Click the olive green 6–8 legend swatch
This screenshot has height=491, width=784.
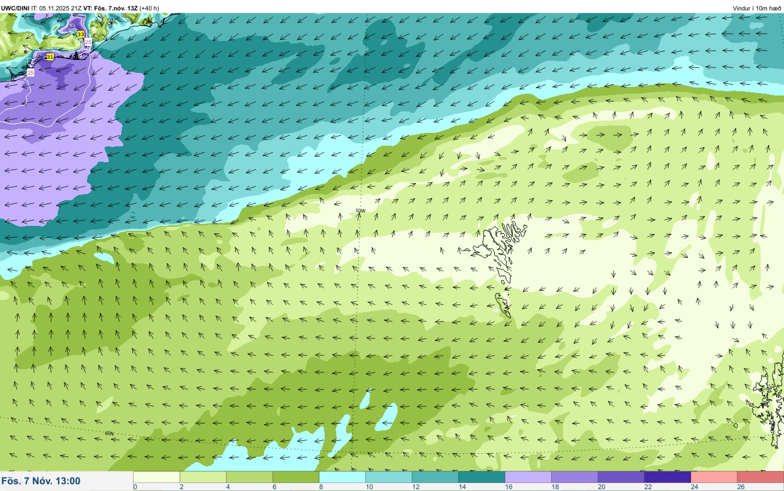(x=296, y=477)
